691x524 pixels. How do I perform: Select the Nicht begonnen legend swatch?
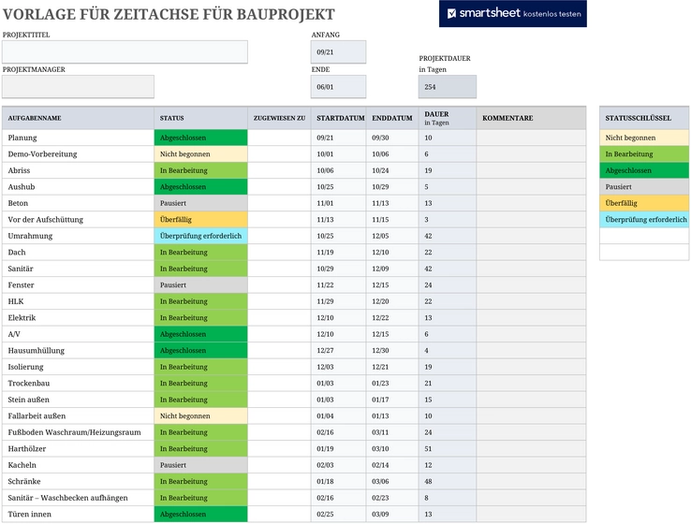(644, 138)
